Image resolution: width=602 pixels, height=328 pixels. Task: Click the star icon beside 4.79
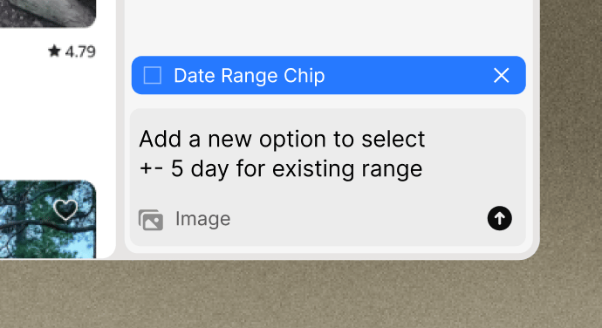(x=54, y=51)
